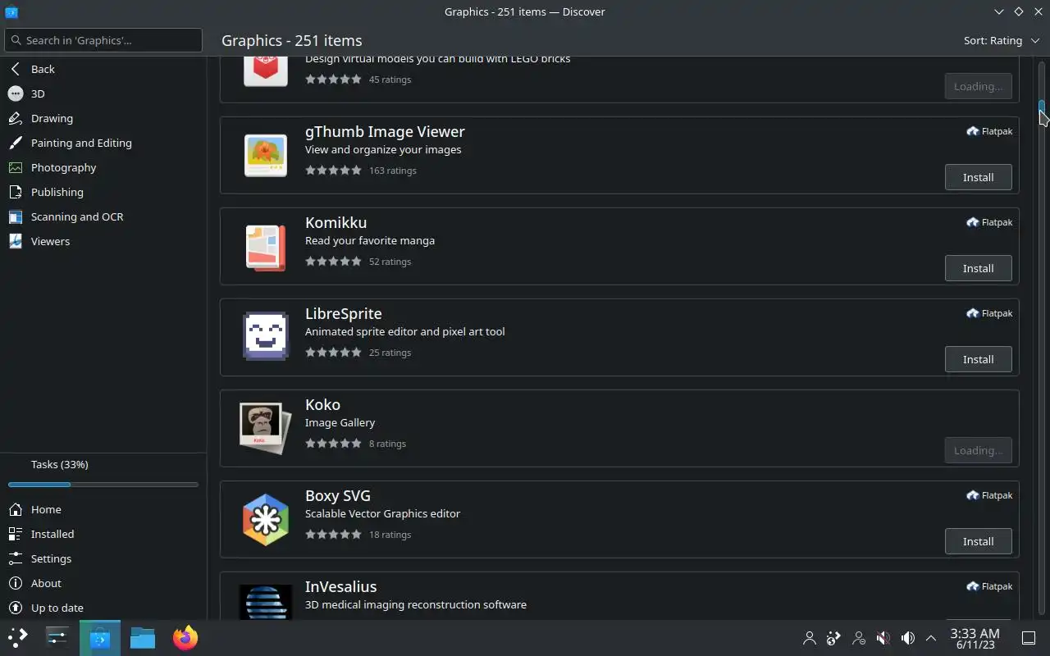
Task: Open the file manager from the taskbar
Action: click(143, 637)
